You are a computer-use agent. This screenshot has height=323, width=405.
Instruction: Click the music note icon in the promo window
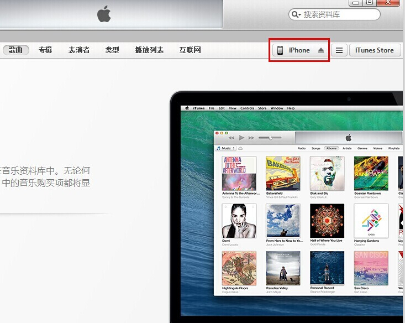218,148
